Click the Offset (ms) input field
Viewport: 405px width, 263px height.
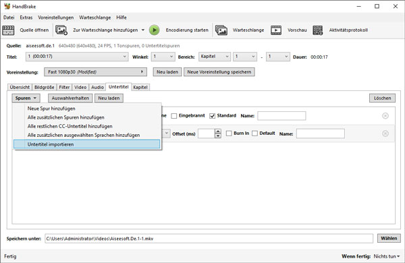pyautogui.click(x=207, y=134)
